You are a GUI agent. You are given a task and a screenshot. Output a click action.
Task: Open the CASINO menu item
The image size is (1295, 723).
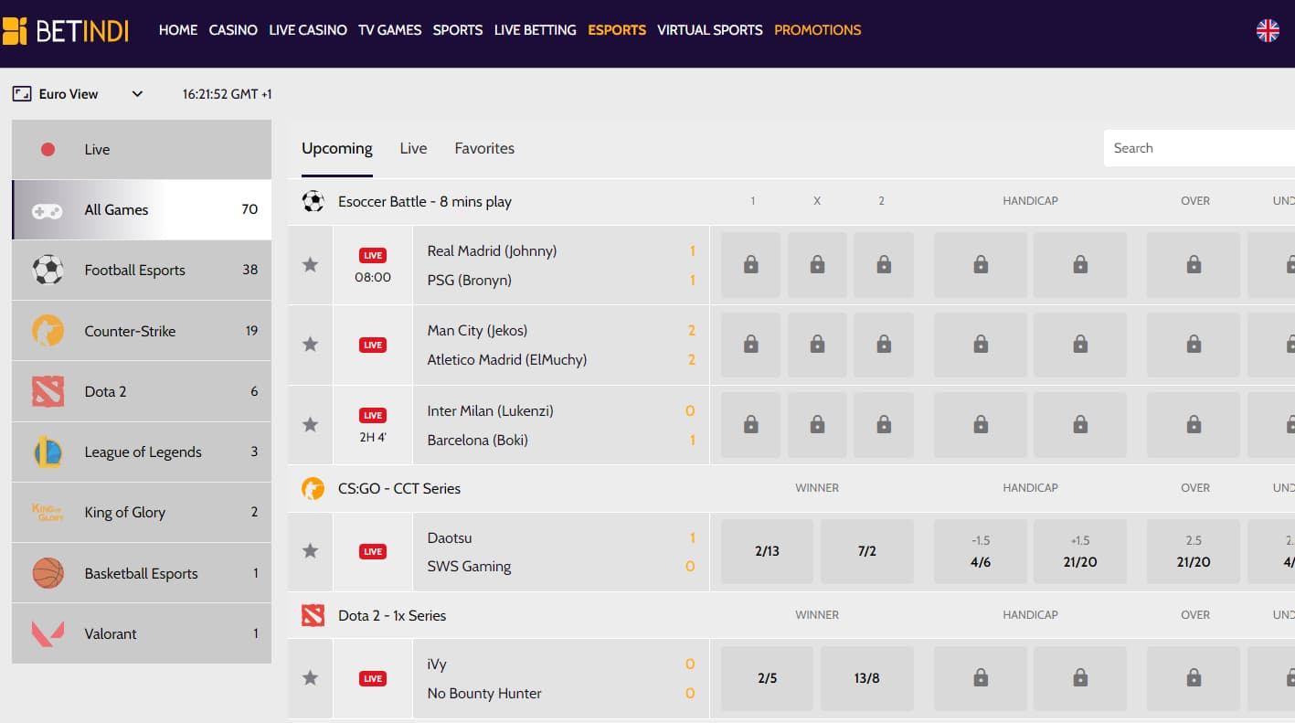[x=233, y=30]
